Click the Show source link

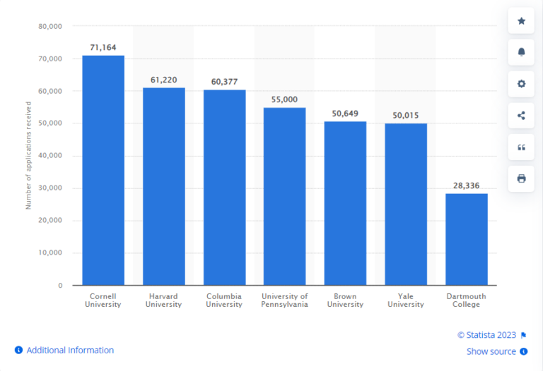point(491,351)
